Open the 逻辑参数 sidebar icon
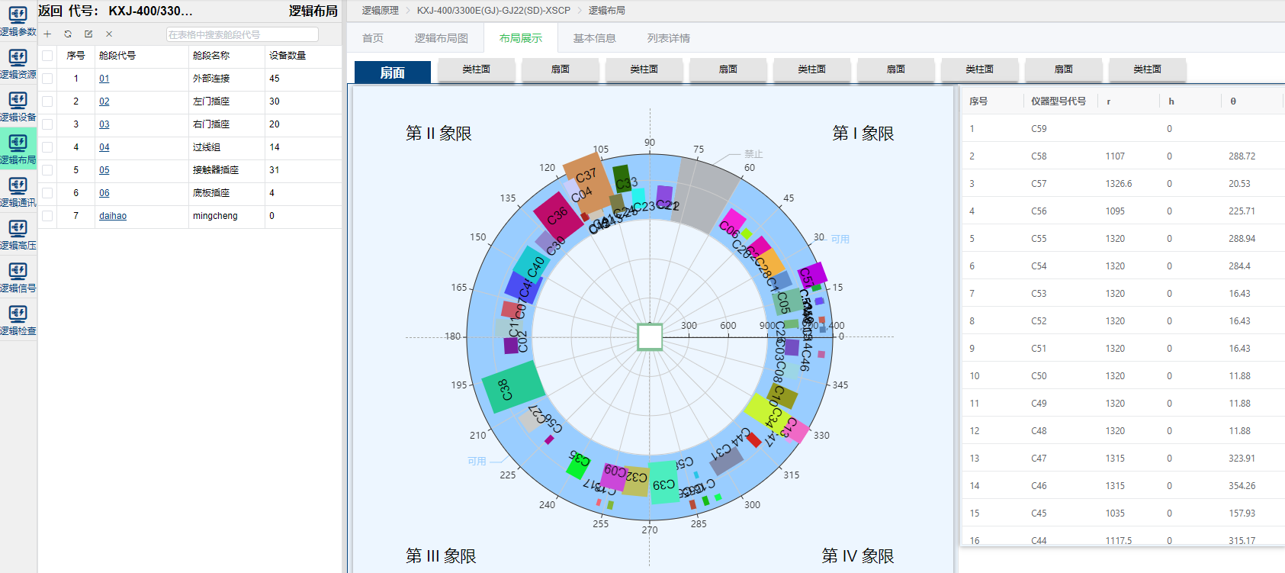Screen dimensions: 1285x573 click(18, 21)
